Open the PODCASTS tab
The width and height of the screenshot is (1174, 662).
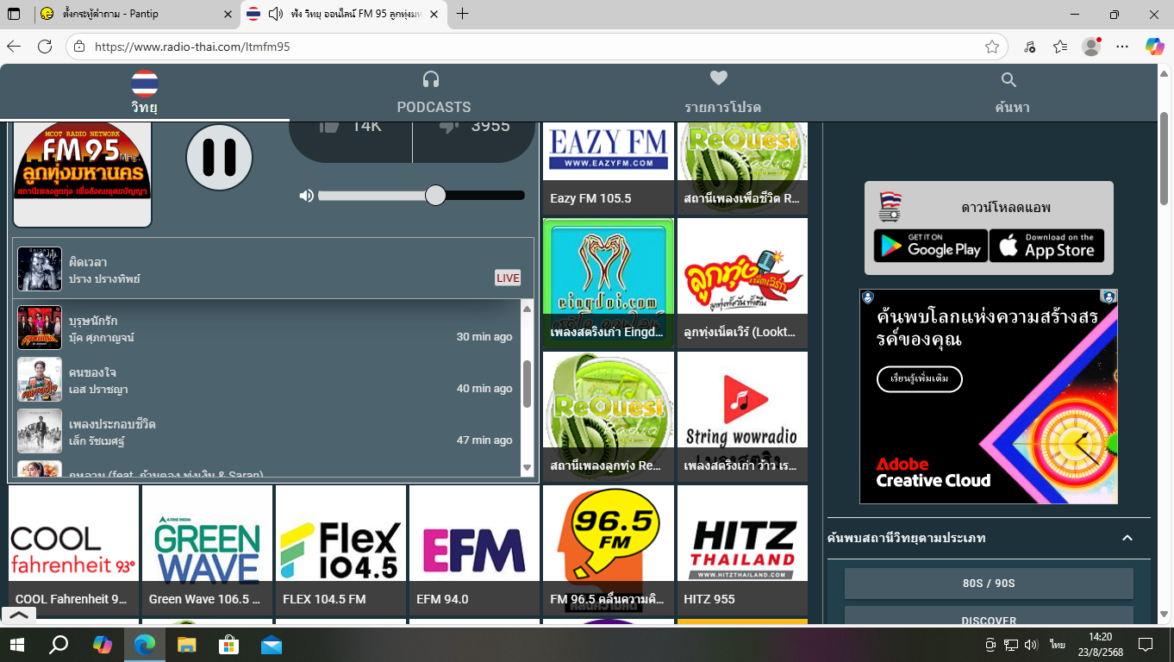[x=434, y=93]
